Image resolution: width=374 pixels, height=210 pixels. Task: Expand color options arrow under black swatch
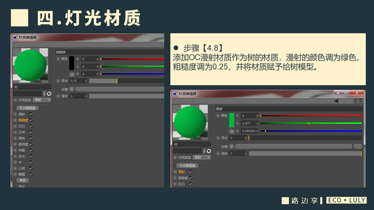(72, 75)
